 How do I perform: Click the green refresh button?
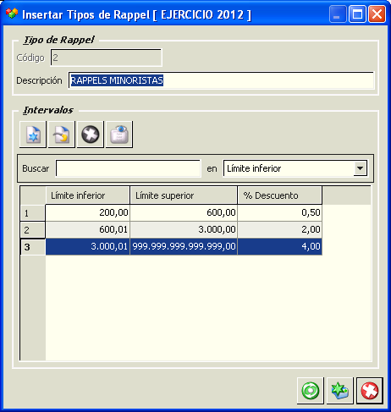point(311,391)
